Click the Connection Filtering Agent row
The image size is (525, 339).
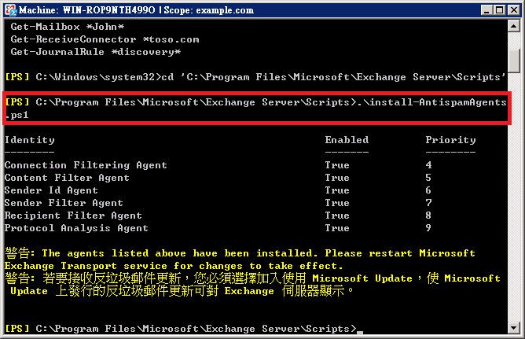(x=86, y=165)
